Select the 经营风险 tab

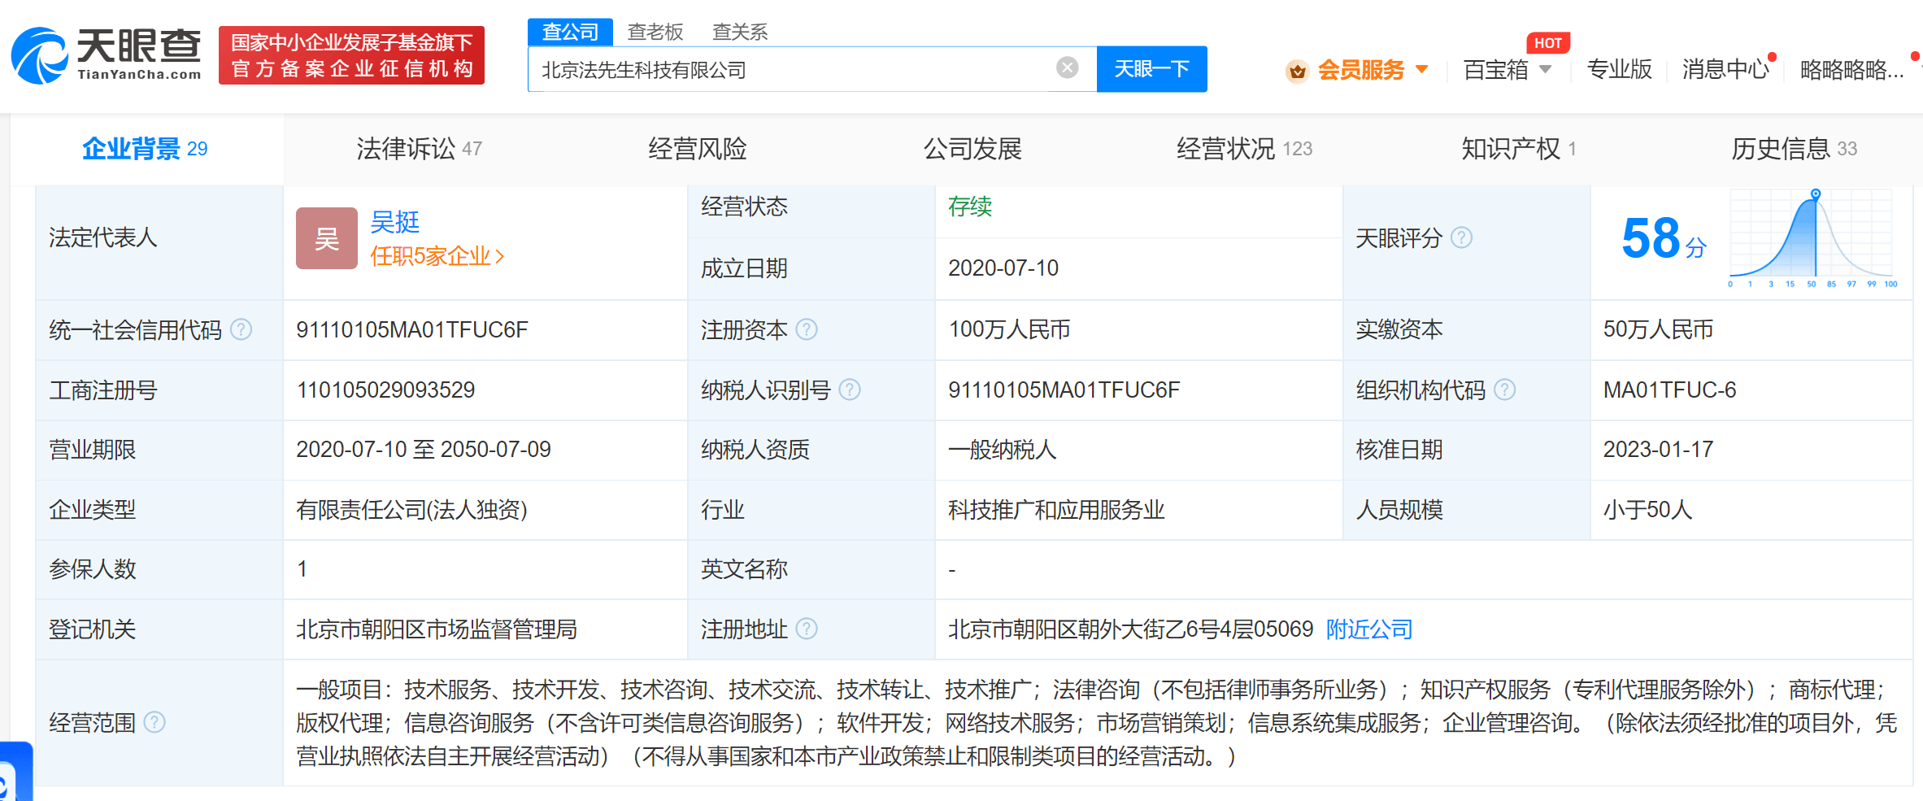[698, 149]
